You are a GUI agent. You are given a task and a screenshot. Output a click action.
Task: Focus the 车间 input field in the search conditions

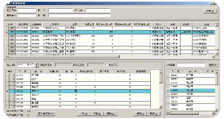pyautogui.click(x=98, y=10)
